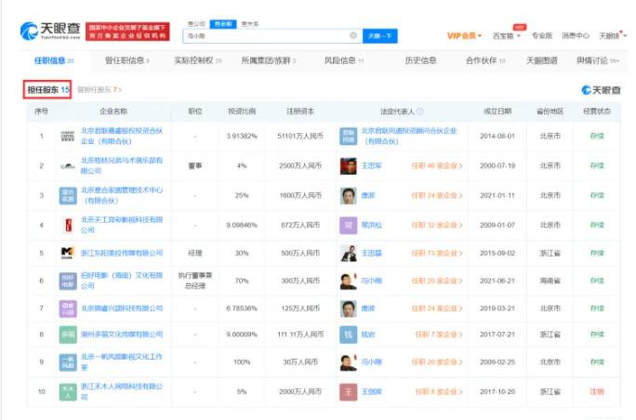The width and height of the screenshot is (636, 420).
Task: Open the 曾任职信息 tab
Action: [x=127, y=60]
